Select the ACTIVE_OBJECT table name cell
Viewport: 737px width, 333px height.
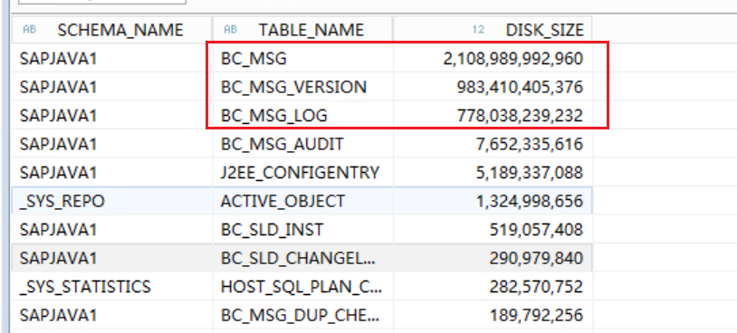pyautogui.click(x=302, y=201)
